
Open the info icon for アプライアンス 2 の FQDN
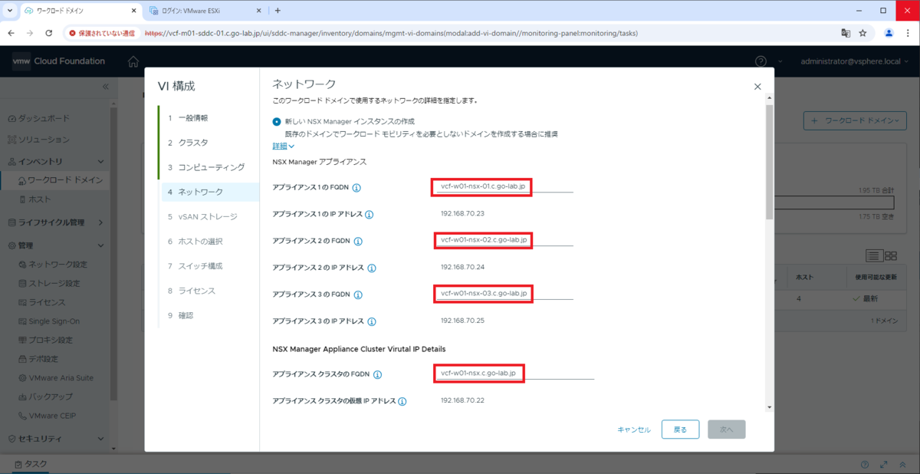[357, 241]
